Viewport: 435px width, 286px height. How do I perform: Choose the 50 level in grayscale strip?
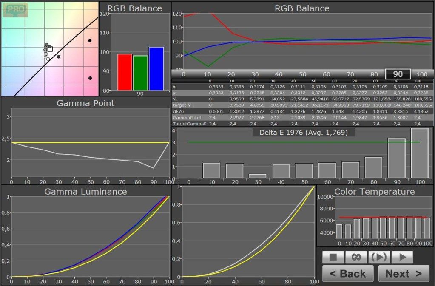pos(303,74)
